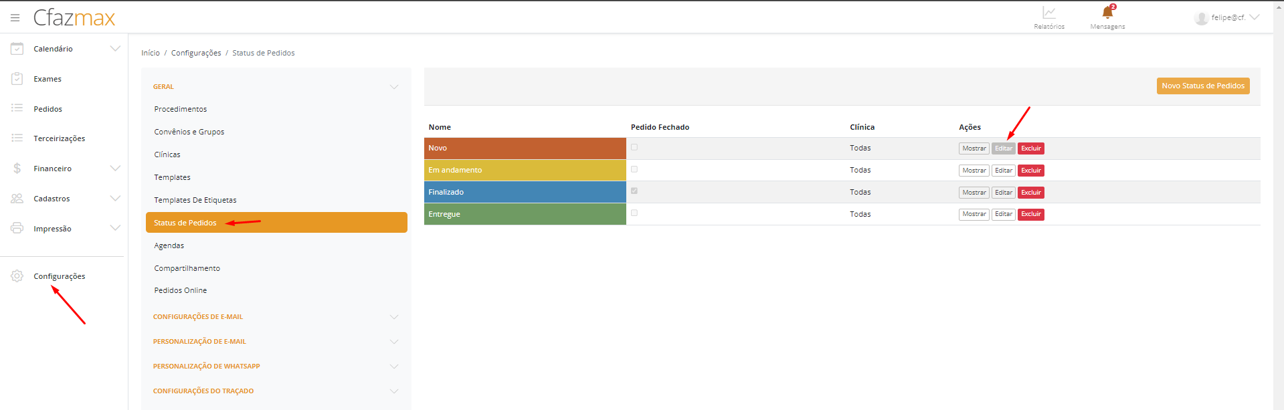This screenshot has height=410, width=1284.
Task: Click the Terceirizações list icon
Action: click(x=17, y=138)
